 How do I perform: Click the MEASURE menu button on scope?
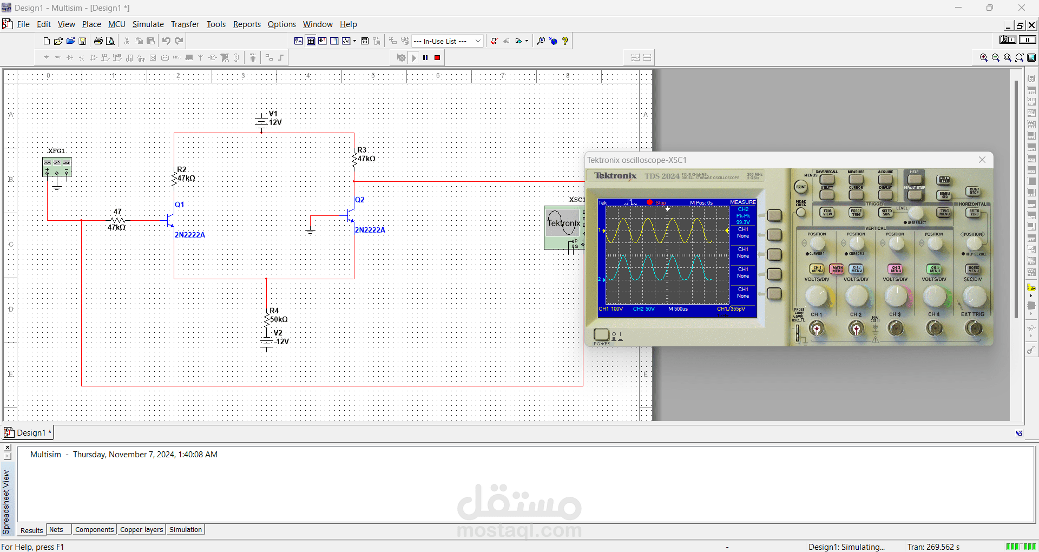click(x=856, y=179)
